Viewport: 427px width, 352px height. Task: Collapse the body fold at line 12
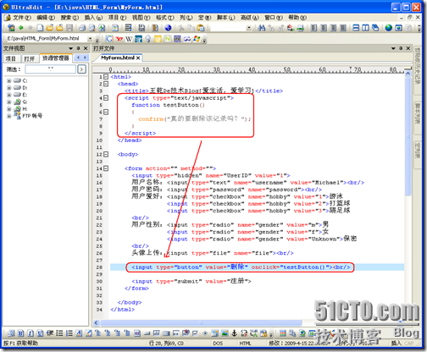pos(106,154)
